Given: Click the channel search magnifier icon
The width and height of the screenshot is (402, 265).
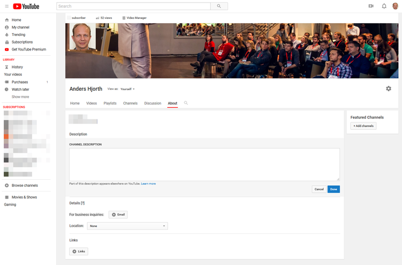Looking at the screenshot, I should pyautogui.click(x=186, y=103).
